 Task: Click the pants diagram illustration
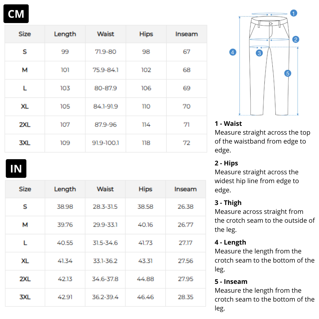click(x=269, y=66)
